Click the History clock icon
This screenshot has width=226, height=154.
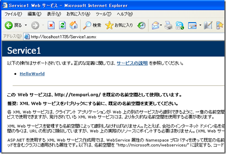[141, 25]
